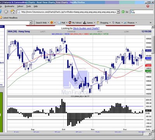Viewport: 155px width, 140px height.
Task: Open the Help menu
Action: pyautogui.click(x=36, y=6)
